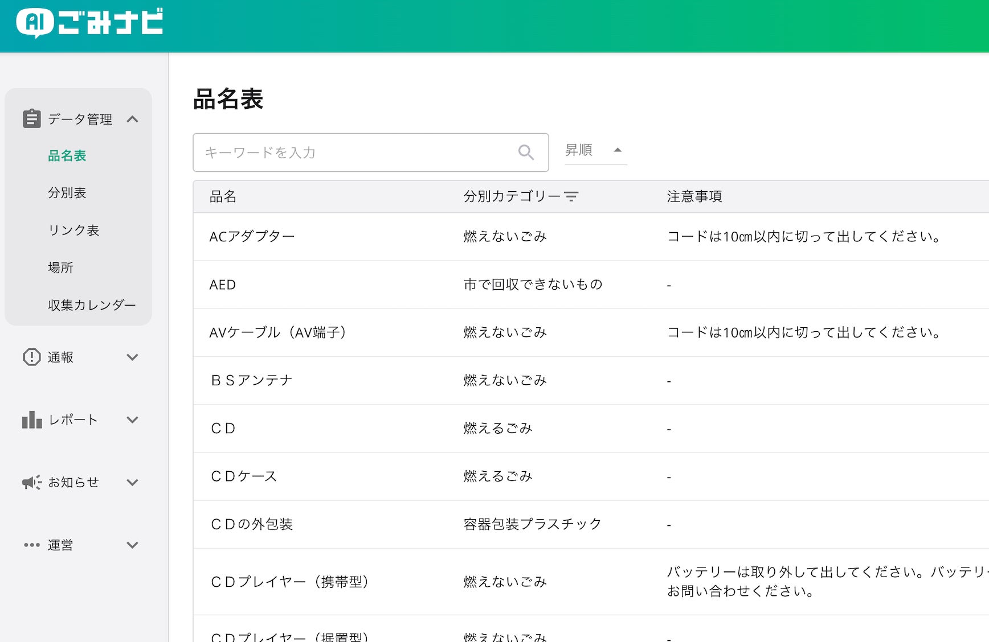Expand the 通報 menu chevron
Screen dimensions: 989x642
pyautogui.click(x=133, y=357)
